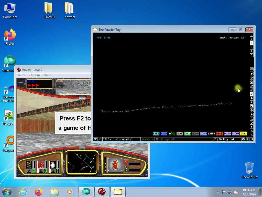
Task: Open renderer options with the rainbow icon
Action: pyautogui.click(x=247, y=139)
